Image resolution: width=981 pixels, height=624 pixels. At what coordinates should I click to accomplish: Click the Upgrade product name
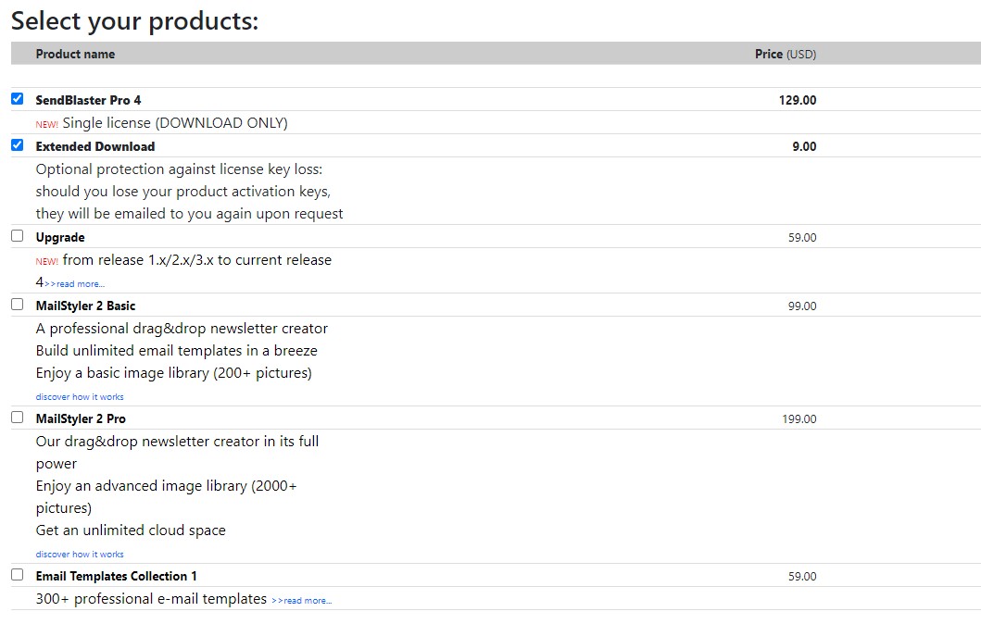[60, 238]
